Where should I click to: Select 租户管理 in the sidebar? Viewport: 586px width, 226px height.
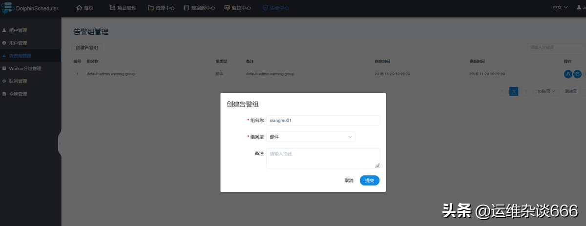pyautogui.click(x=18, y=30)
